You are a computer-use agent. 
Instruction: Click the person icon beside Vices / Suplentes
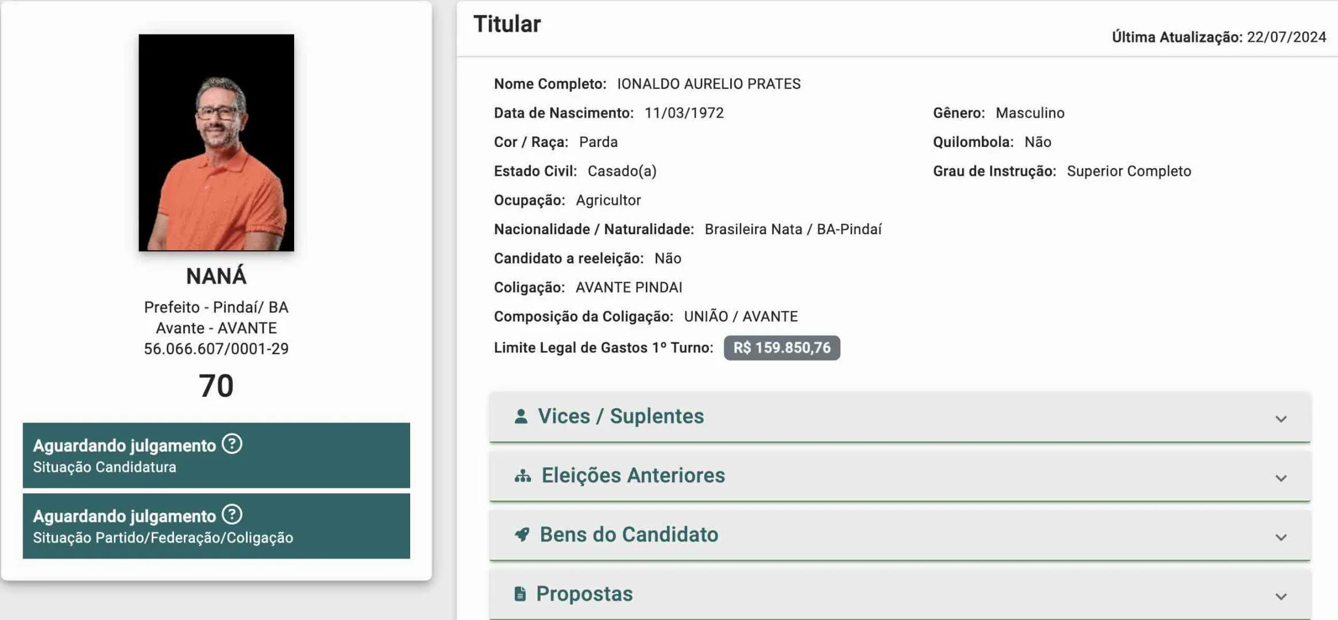(x=521, y=416)
